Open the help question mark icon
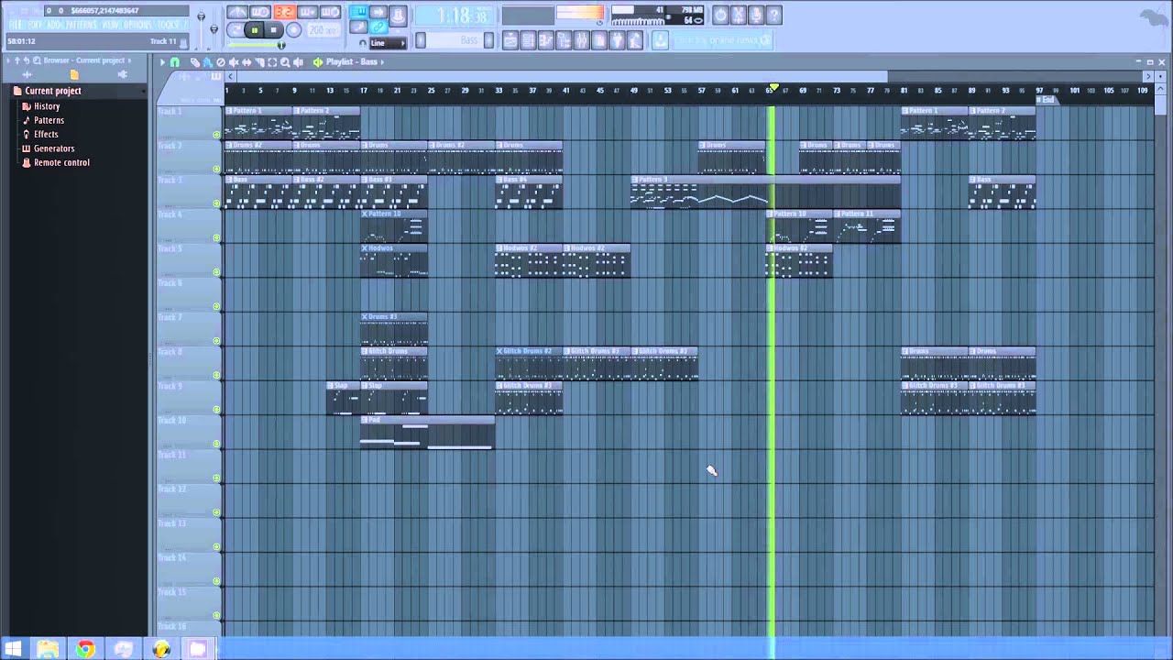 (x=773, y=15)
